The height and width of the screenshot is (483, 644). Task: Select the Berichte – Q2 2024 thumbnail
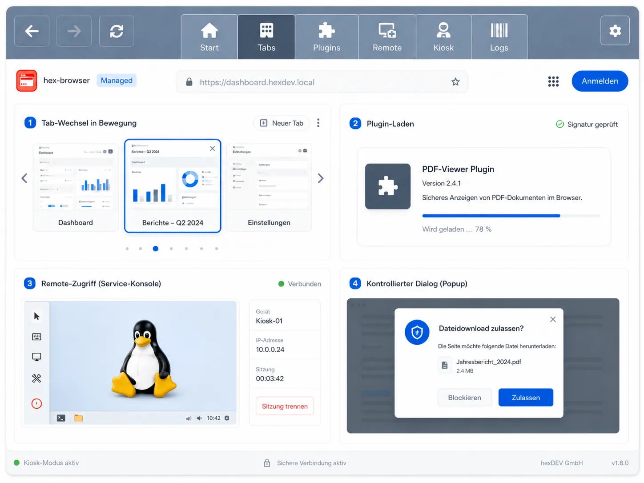pos(173,186)
